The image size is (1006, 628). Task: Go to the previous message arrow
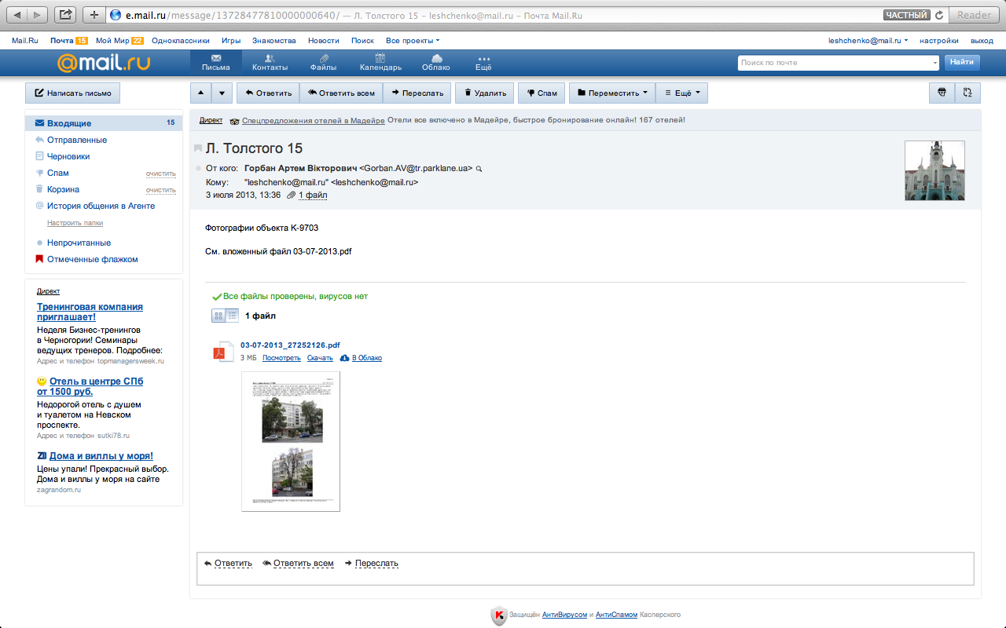coord(200,93)
